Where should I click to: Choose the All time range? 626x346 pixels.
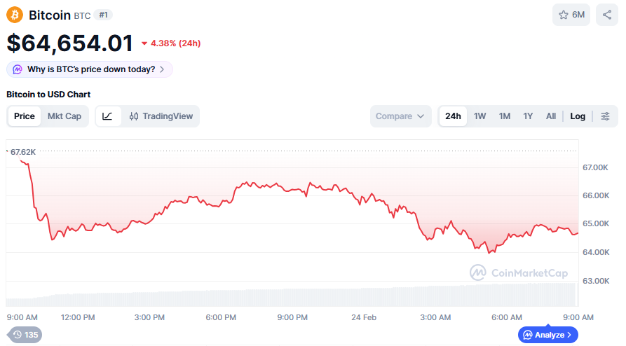pyautogui.click(x=551, y=116)
